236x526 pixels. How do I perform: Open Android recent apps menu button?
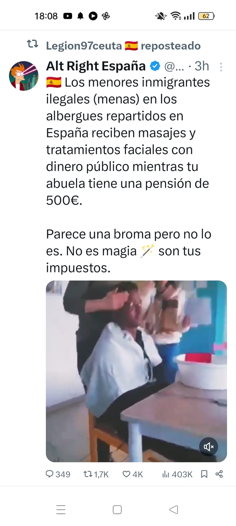(x=61, y=510)
